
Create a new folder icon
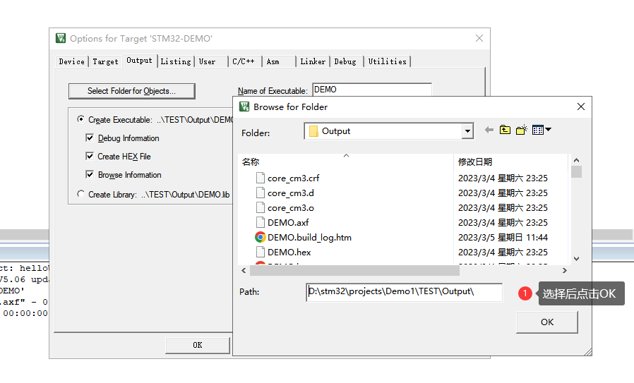click(522, 130)
